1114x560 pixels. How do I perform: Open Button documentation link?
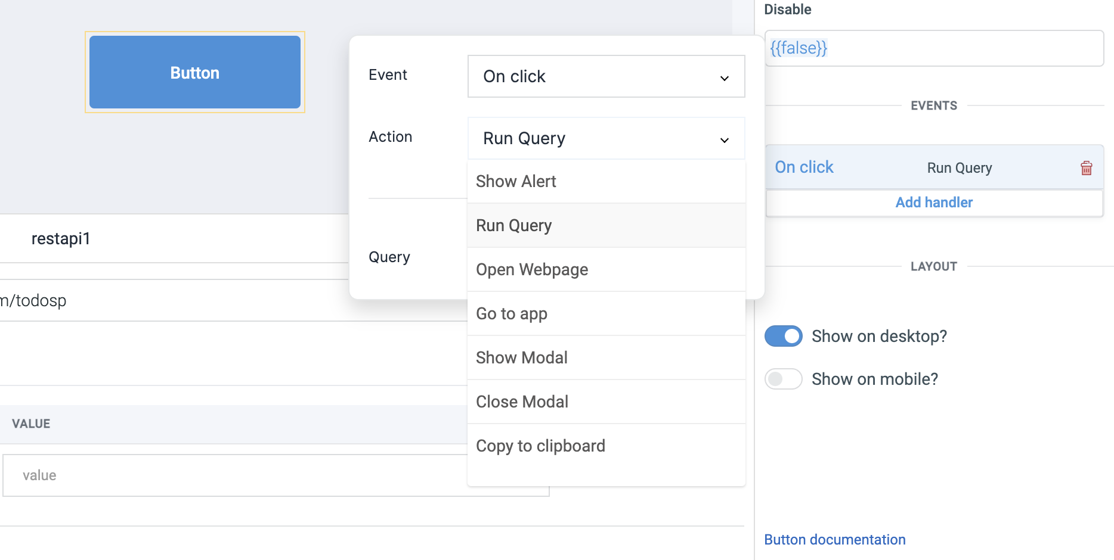pyautogui.click(x=835, y=540)
